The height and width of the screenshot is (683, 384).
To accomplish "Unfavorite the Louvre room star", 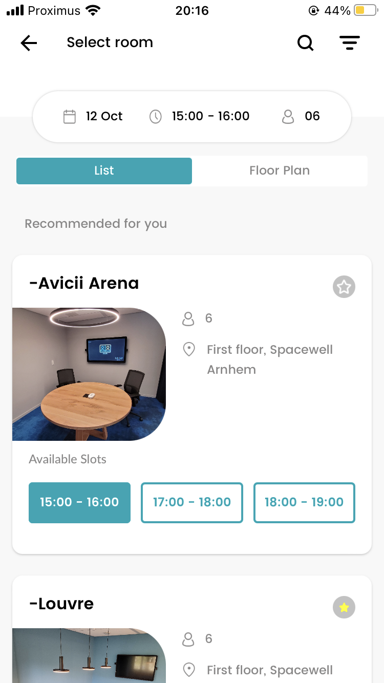I will point(344,607).
